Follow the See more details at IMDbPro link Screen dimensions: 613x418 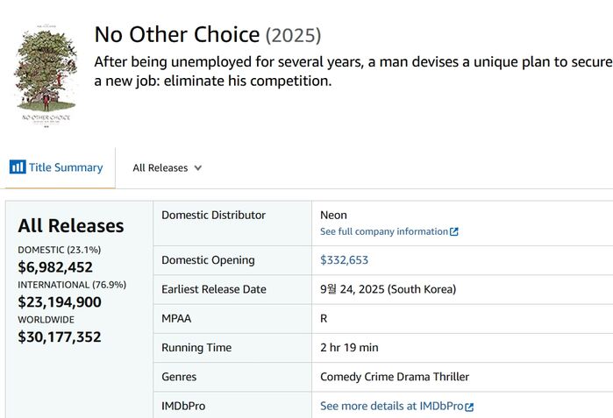click(x=391, y=407)
